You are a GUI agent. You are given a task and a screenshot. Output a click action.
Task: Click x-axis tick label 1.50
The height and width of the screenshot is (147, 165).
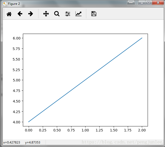[114, 130]
